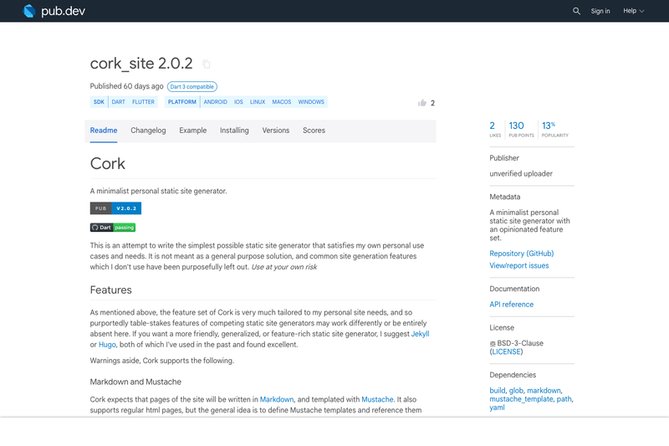
Task: Click the FLUTTER SDK tag
Action: click(x=143, y=102)
